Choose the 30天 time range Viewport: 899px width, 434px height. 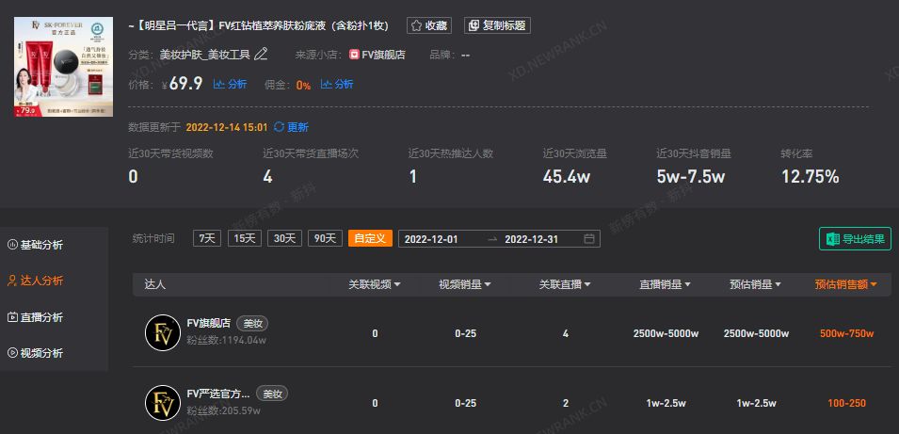pyautogui.click(x=285, y=238)
